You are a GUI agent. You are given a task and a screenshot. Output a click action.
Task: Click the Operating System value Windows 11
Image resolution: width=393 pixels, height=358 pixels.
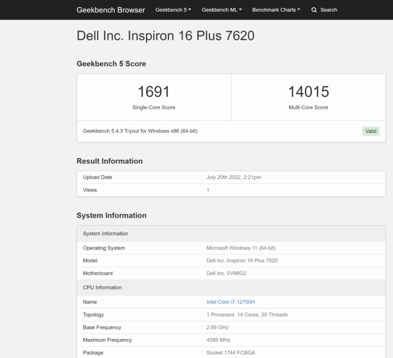point(241,248)
